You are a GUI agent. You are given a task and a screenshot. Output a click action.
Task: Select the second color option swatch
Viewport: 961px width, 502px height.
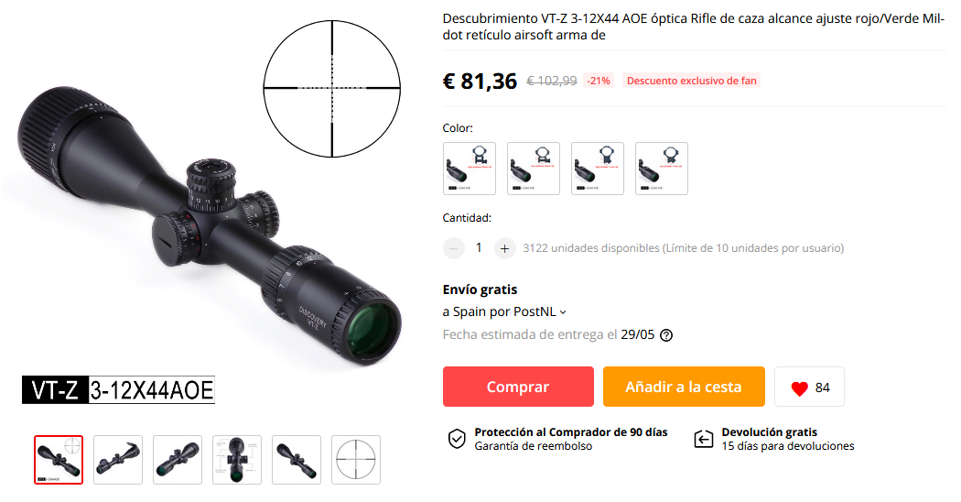tap(534, 169)
